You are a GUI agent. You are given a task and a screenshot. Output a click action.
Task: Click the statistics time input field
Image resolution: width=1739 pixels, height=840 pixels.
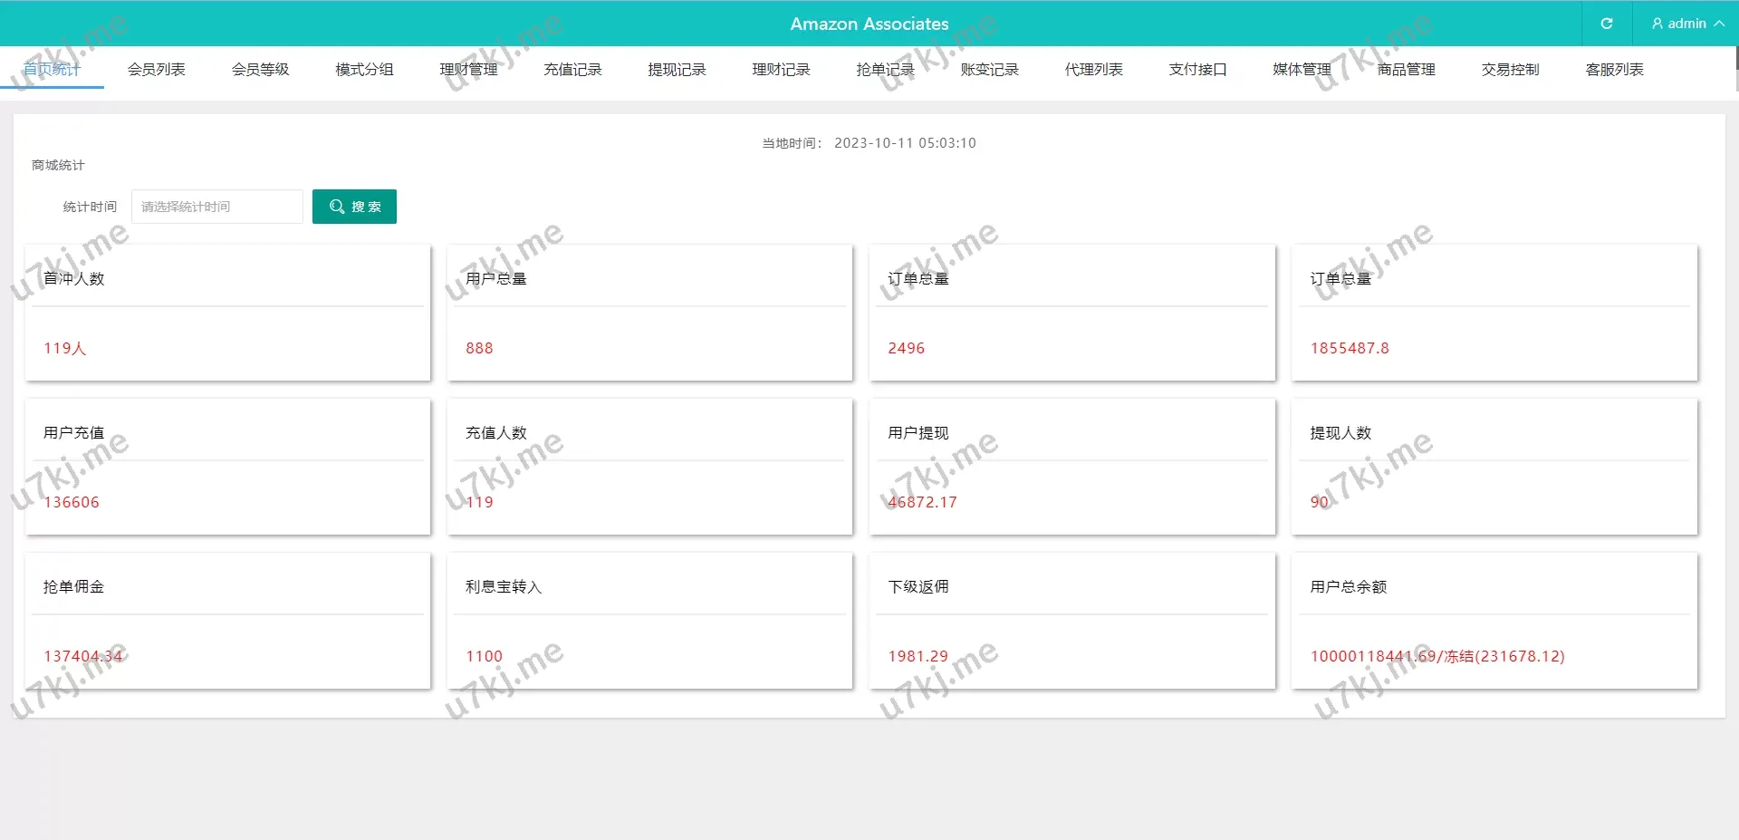[x=217, y=207]
